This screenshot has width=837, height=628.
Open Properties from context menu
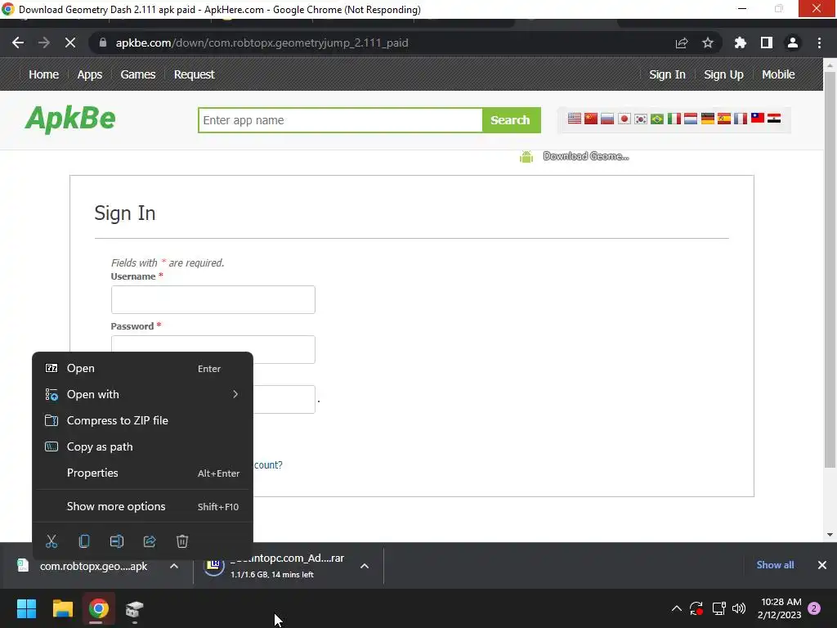point(142,473)
